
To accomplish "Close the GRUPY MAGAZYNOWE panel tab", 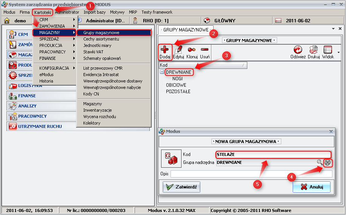I will [340, 29].
